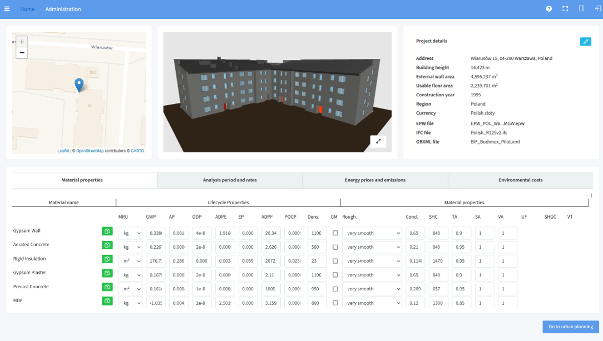Edit conductivity field for Rigid insulation
This screenshot has height=341, width=603.
click(x=415, y=261)
